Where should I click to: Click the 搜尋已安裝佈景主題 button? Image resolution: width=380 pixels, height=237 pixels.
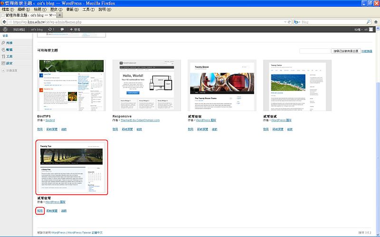coord(346,51)
